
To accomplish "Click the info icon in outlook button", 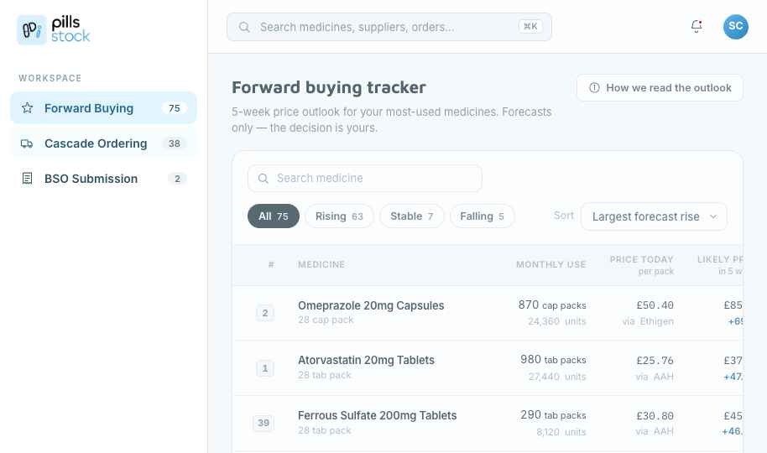I will pyautogui.click(x=594, y=87).
